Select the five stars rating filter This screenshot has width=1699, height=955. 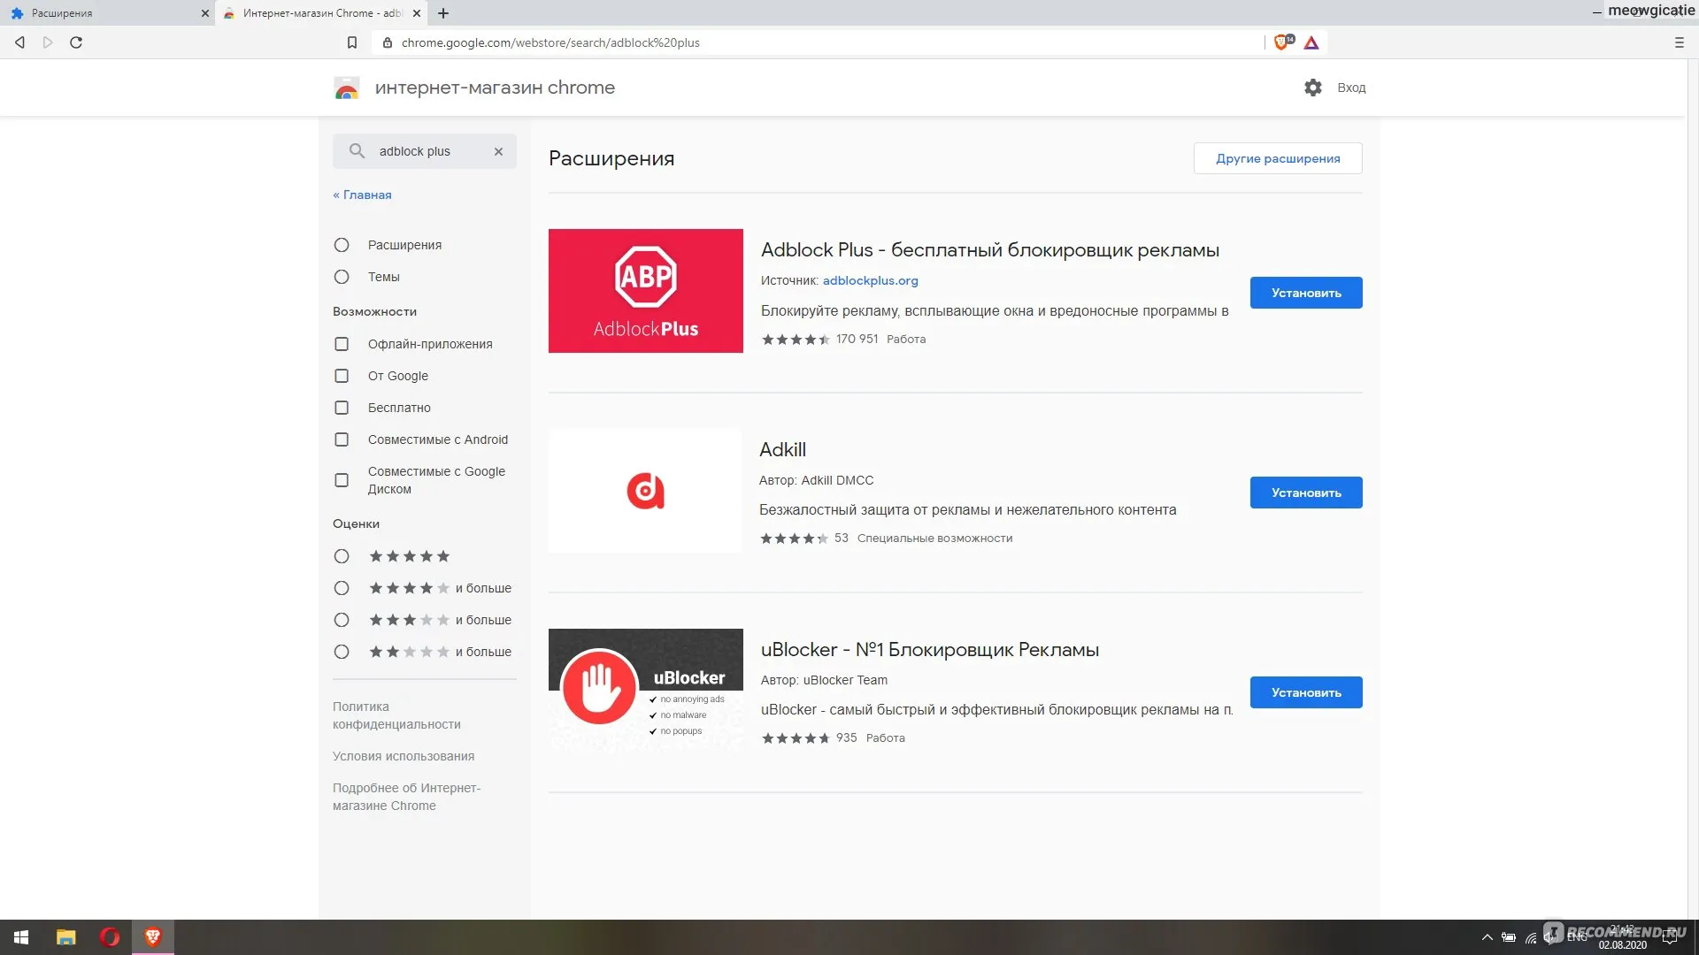coord(342,556)
